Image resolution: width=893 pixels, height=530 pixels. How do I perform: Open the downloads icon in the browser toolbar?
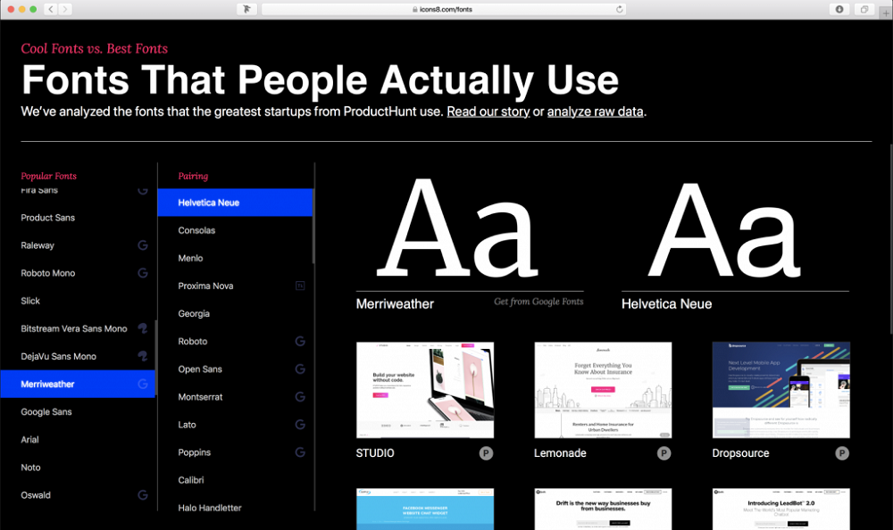click(839, 9)
